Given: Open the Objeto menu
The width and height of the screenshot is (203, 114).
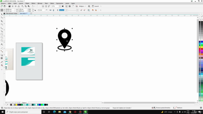Looking at the screenshot, I should [27, 3].
